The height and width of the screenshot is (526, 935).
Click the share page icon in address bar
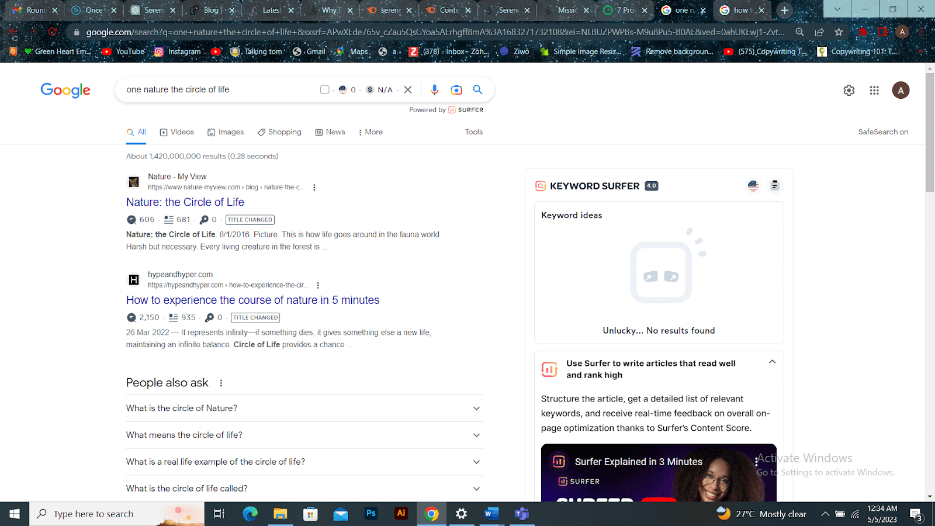819,32
